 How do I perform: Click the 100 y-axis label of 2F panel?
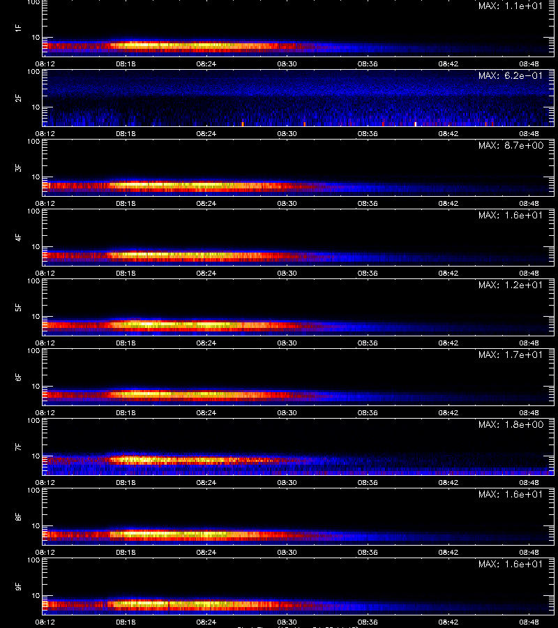click(x=33, y=72)
